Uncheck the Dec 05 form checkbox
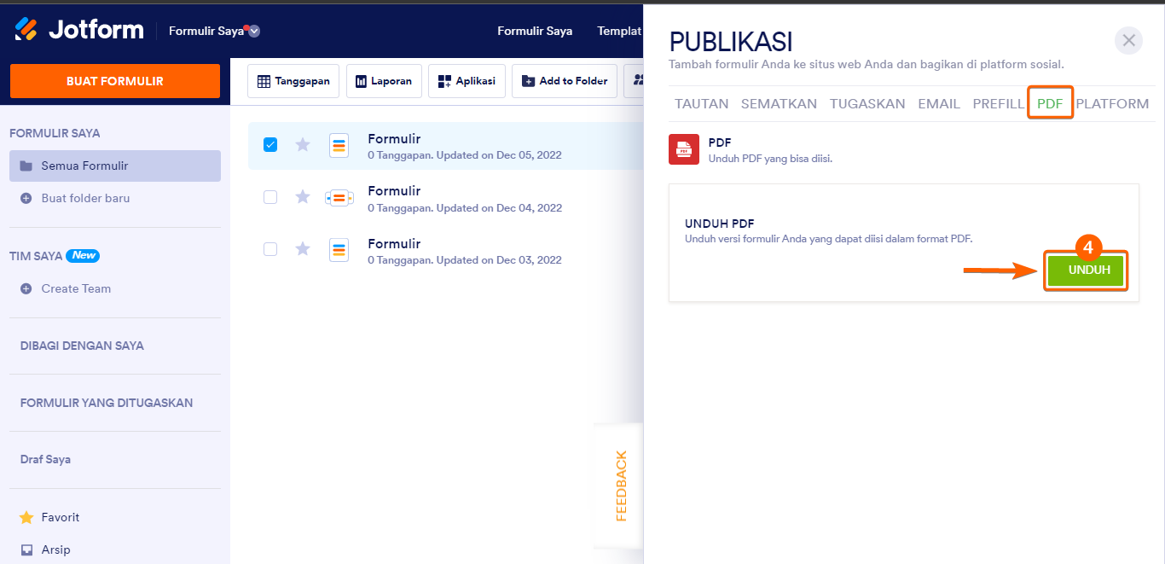 pos(270,145)
